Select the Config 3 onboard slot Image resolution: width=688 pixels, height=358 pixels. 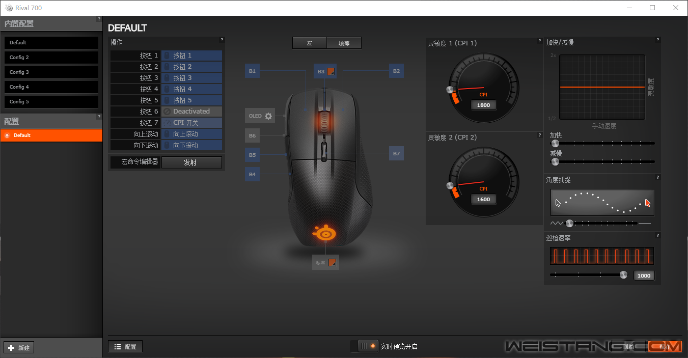click(x=51, y=72)
